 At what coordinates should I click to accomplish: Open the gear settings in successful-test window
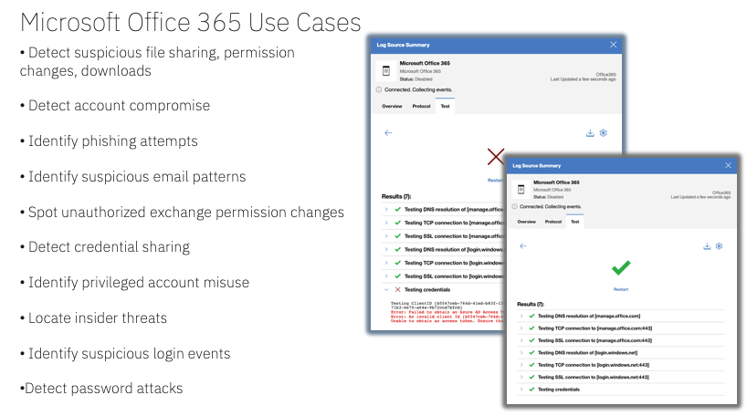click(x=720, y=246)
